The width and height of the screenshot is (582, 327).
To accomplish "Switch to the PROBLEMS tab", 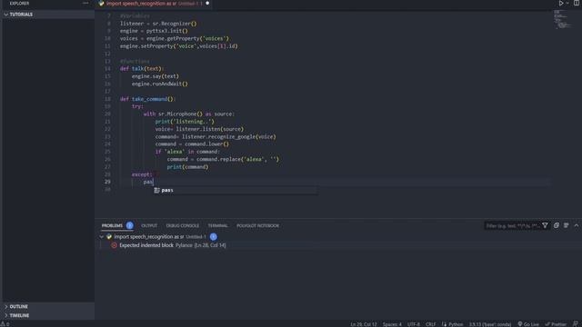I will click(112, 225).
